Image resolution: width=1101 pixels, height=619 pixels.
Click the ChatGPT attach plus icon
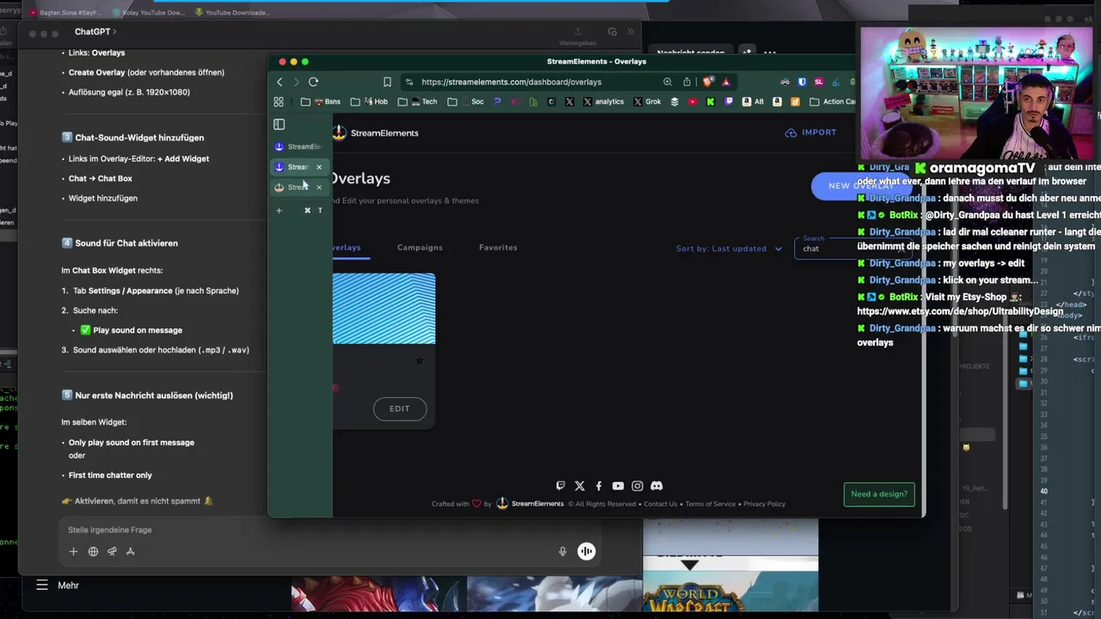click(x=73, y=551)
